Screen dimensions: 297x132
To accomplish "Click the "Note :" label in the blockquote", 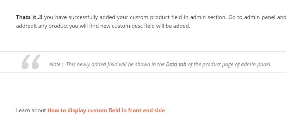I will [x=57, y=64].
